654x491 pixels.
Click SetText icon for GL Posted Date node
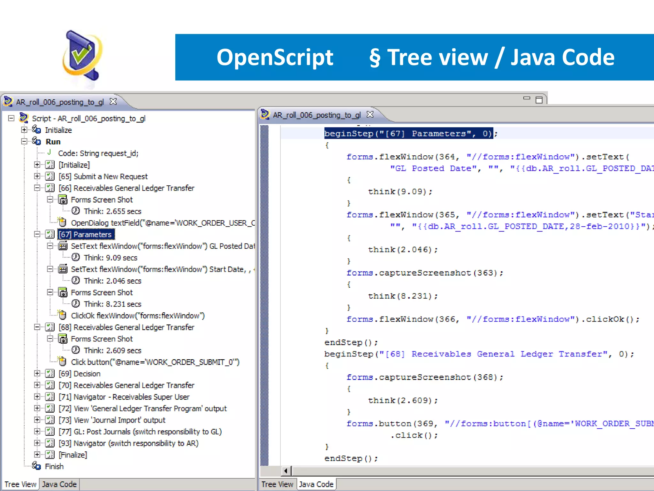coord(63,246)
